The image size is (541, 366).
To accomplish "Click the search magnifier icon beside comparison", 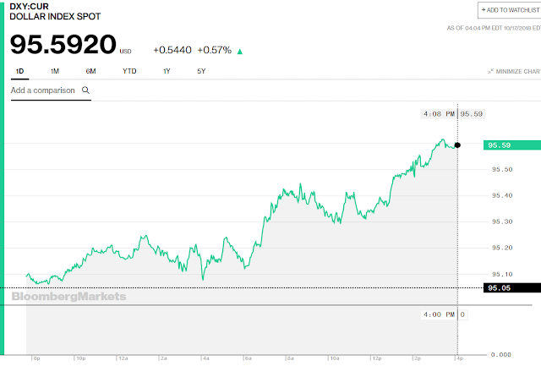I will coord(85,90).
